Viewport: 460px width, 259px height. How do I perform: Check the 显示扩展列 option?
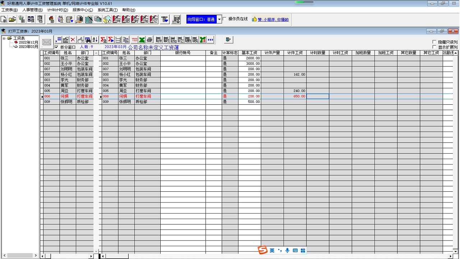(434, 47)
